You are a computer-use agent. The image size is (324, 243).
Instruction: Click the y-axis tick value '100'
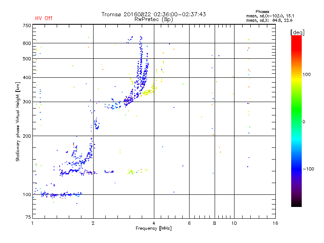point(27,195)
